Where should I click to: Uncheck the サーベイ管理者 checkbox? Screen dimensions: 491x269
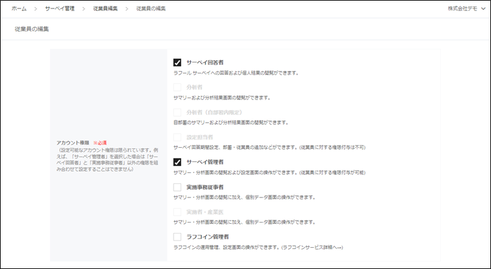177,162
